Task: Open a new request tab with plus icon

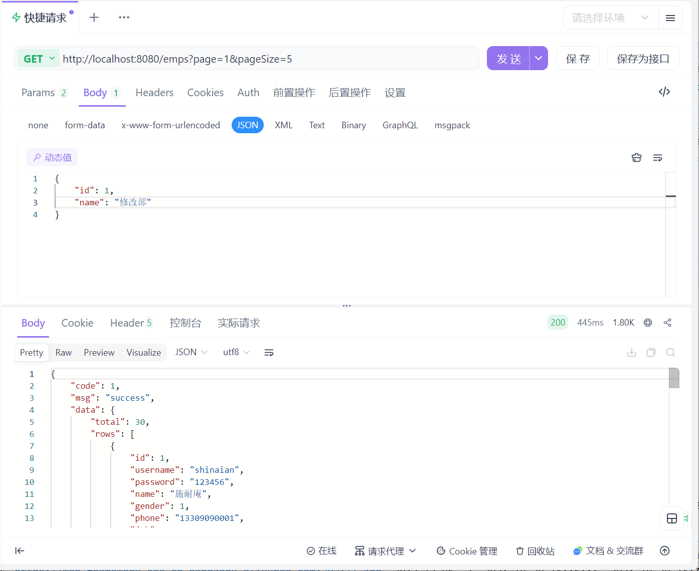Action: click(94, 18)
